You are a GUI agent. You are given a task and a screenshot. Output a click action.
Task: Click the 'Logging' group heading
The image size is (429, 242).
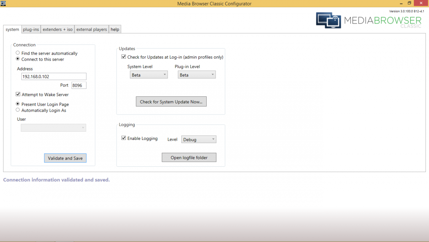coord(127,125)
